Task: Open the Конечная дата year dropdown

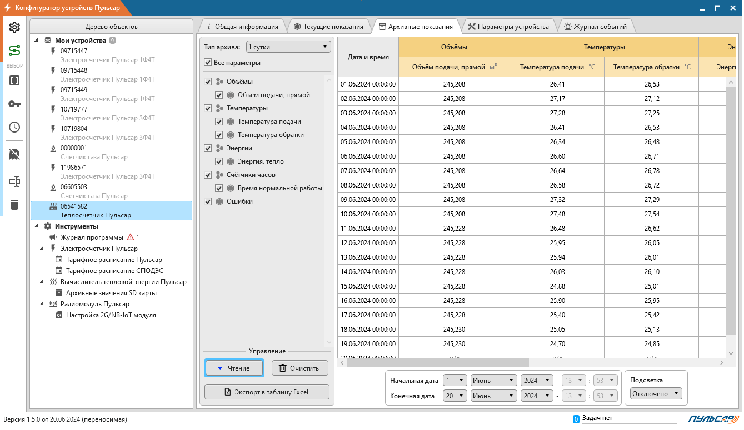Action: 537,396
